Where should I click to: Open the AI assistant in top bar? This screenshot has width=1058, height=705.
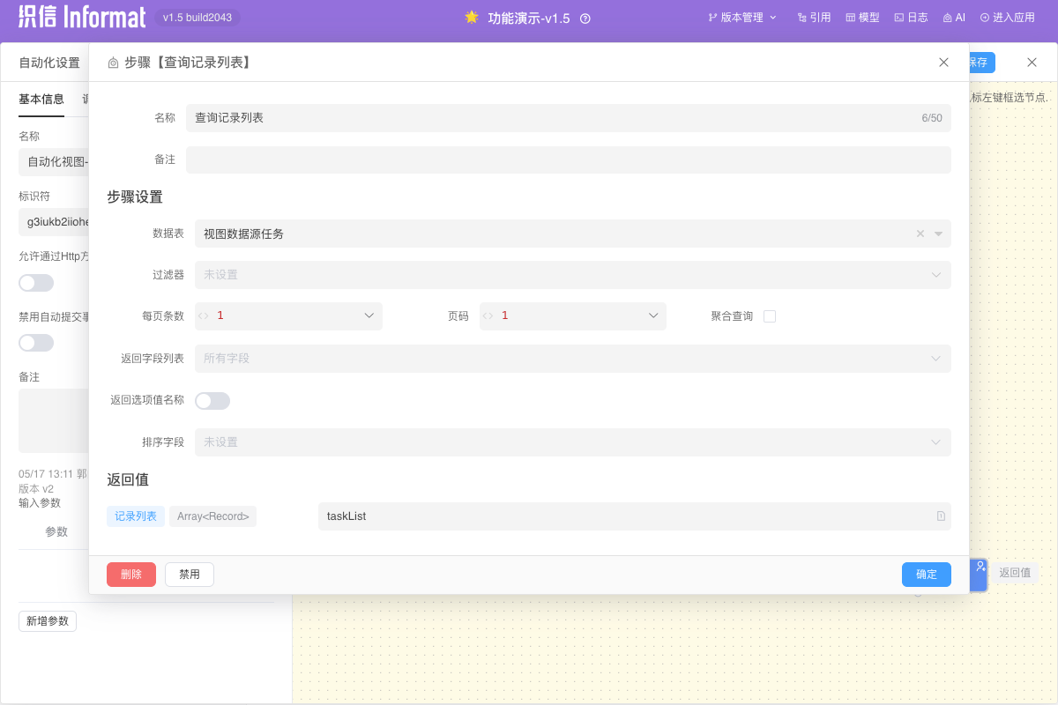pos(954,18)
